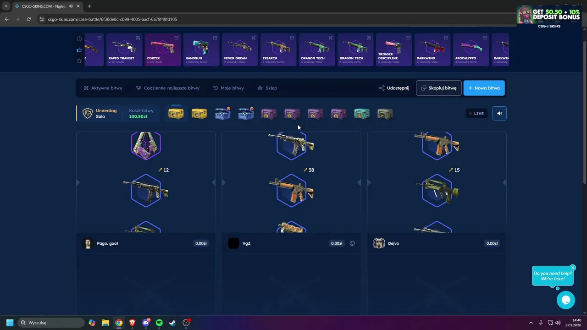Go back in the browser
The height and width of the screenshot is (330, 587).
tap(6, 19)
